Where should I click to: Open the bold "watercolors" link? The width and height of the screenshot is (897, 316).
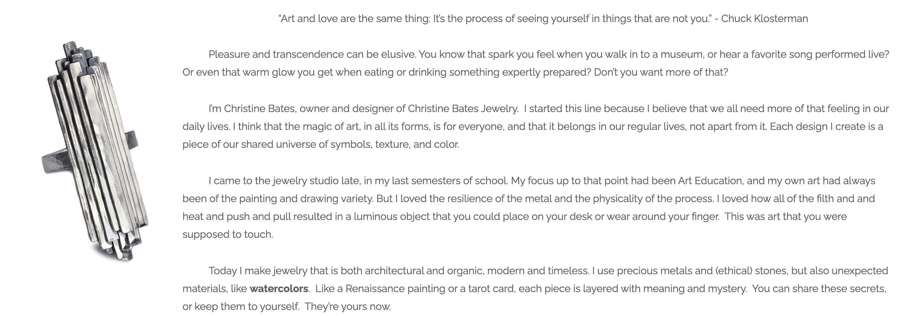(279, 289)
